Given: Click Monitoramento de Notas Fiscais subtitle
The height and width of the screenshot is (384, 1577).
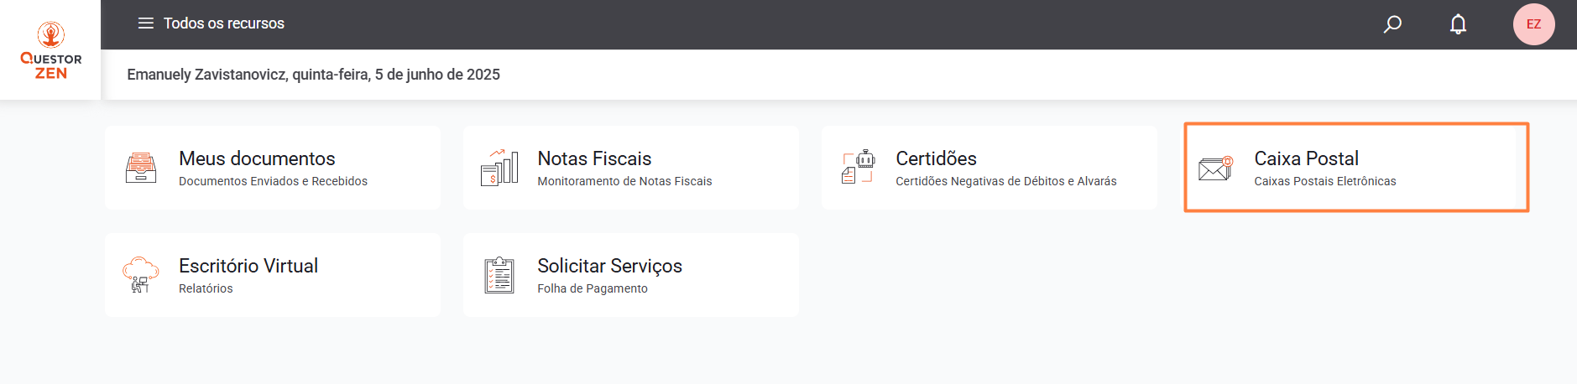Looking at the screenshot, I should (x=624, y=181).
